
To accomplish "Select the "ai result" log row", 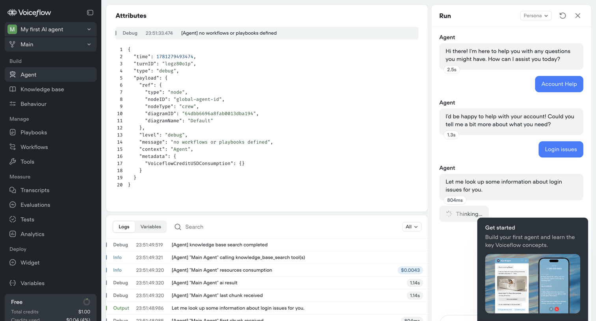I will click(x=267, y=283).
